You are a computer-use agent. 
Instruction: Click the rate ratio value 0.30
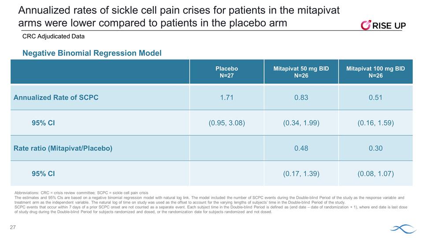[375, 149]
